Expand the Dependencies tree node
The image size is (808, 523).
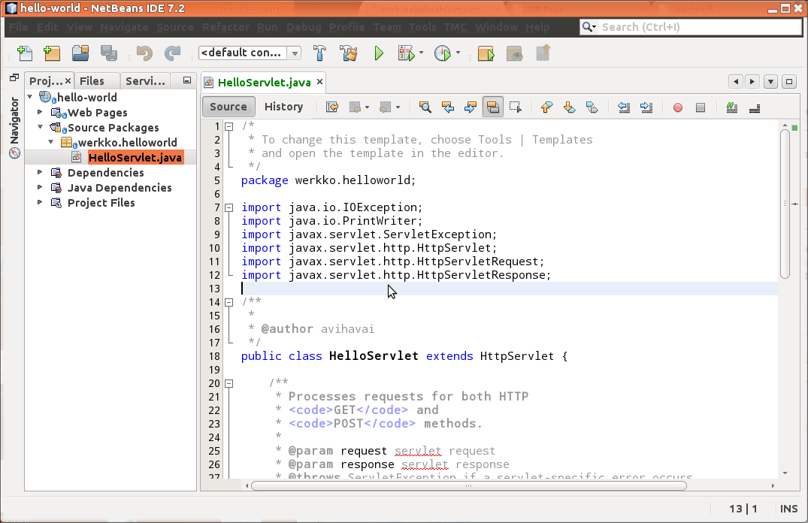[41, 173]
